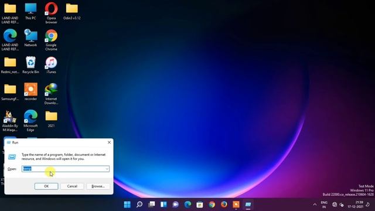Select the Opera browser shortcut
This screenshot has width=375, height=211.
(51, 13)
